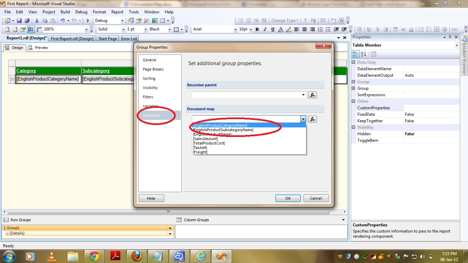
Task: Open Document map expression fx button
Action: tap(312, 119)
